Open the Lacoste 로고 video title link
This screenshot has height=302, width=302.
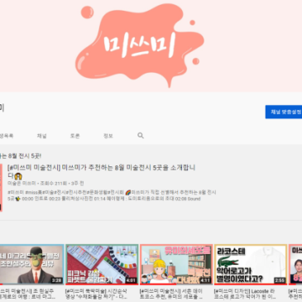click(245, 294)
